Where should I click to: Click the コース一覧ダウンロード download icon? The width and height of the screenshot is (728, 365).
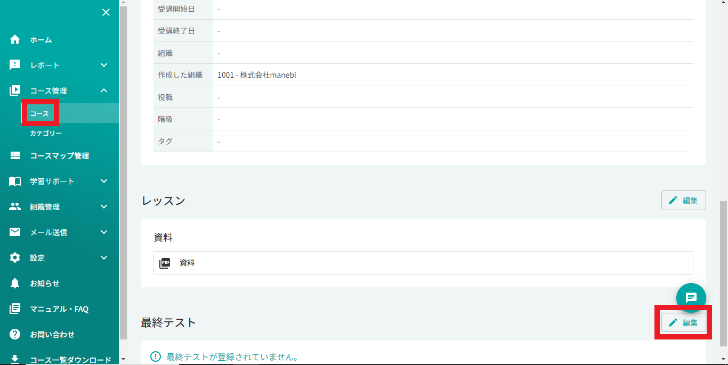tap(15, 359)
